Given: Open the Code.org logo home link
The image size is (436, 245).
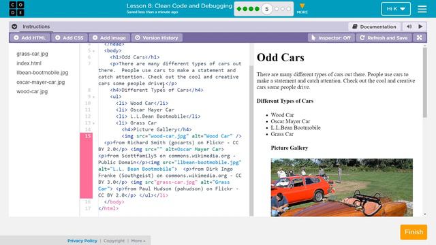Looking at the screenshot, I should click(x=16, y=9).
